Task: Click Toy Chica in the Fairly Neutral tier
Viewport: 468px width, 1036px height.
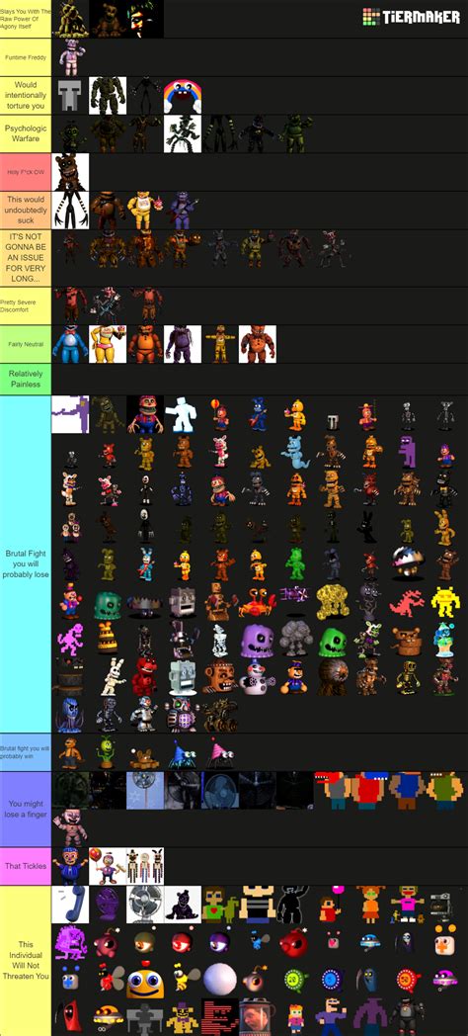Action: (108, 344)
